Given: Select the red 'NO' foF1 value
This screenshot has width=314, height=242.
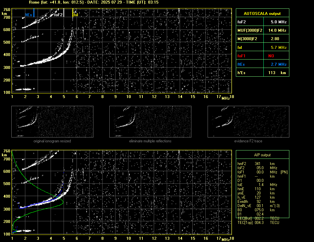Looking at the screenshot, I should tap(271, 56).
